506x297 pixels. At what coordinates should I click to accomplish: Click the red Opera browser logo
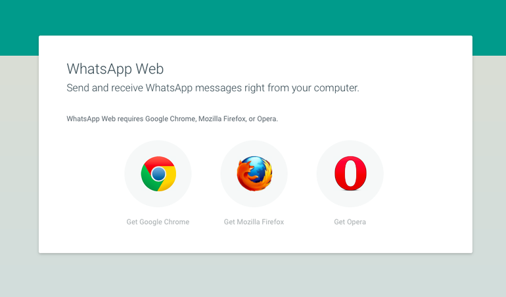pos(350,173)
